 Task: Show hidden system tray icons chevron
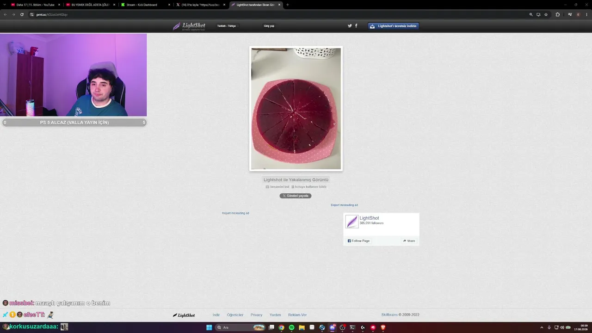(542, 327)
